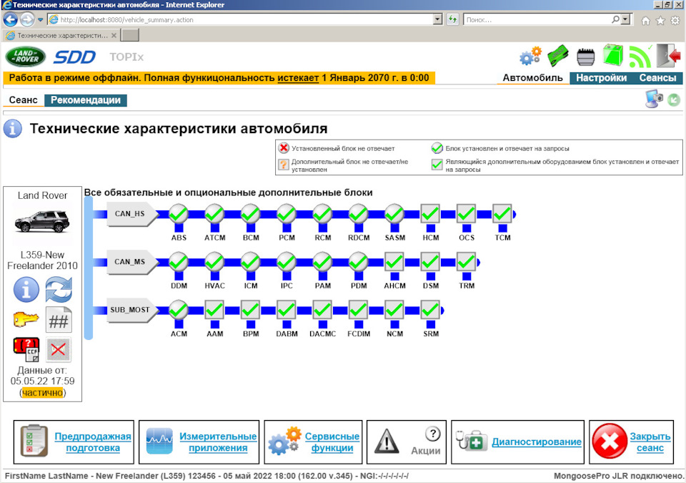The height and width of the screenshot is (483, 686).
Task: Select the DABM module icon
Action: (x=287, y=310)
